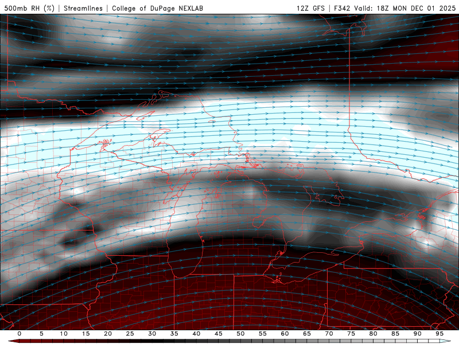The height and width of the screenshot is (344, 459).
Task: Select the '10' label on the RH scale
Action: [x=64, y=334]
